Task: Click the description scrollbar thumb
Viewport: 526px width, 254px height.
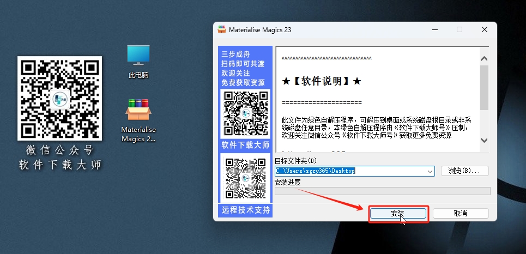Action: [484, 88]
